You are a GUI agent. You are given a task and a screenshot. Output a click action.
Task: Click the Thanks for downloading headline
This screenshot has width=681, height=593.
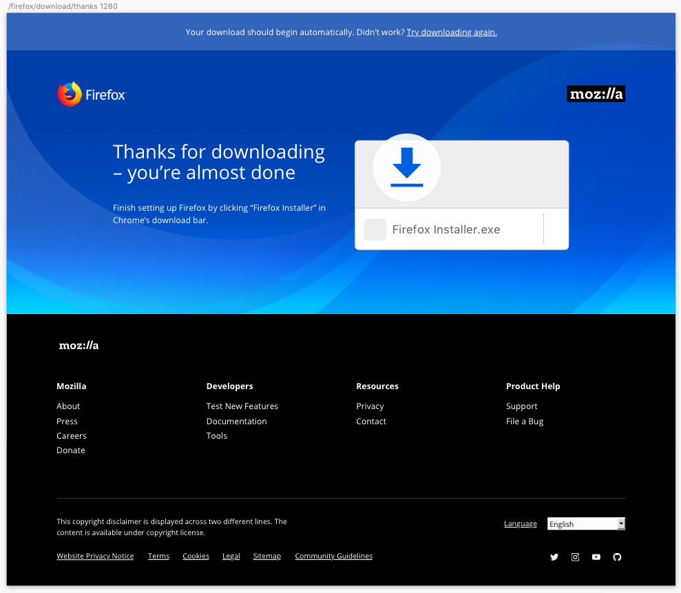point(219,162)
